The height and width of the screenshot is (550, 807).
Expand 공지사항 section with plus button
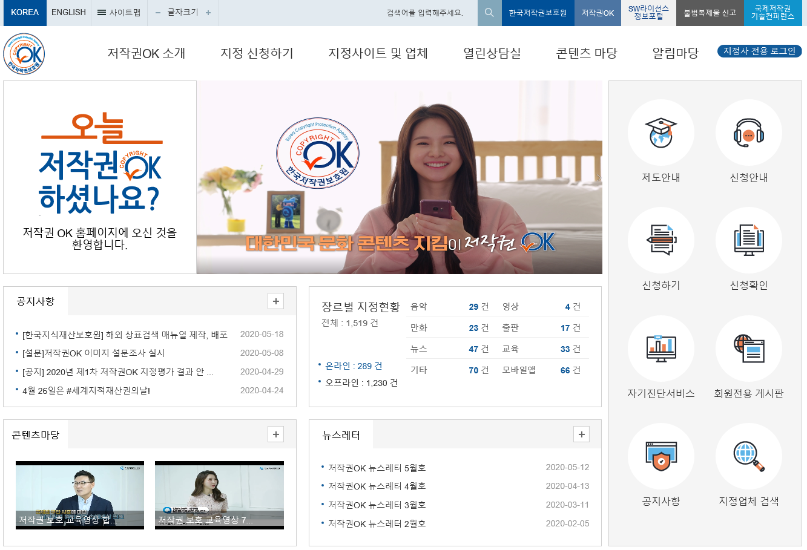[x=275, y=301]
